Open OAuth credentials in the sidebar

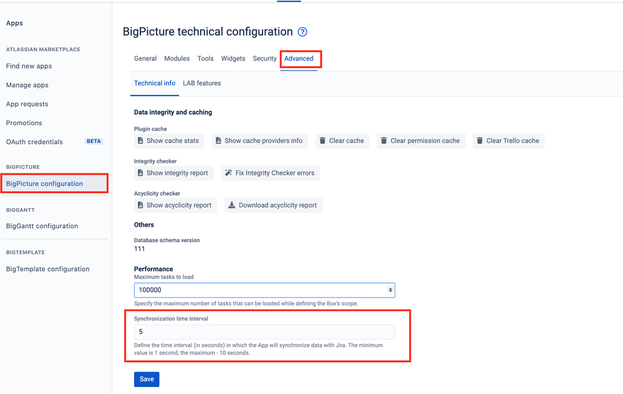click(34, 142)
